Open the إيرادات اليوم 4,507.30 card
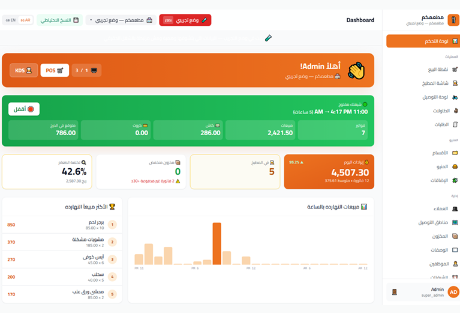460x313 pixels. 329,172
